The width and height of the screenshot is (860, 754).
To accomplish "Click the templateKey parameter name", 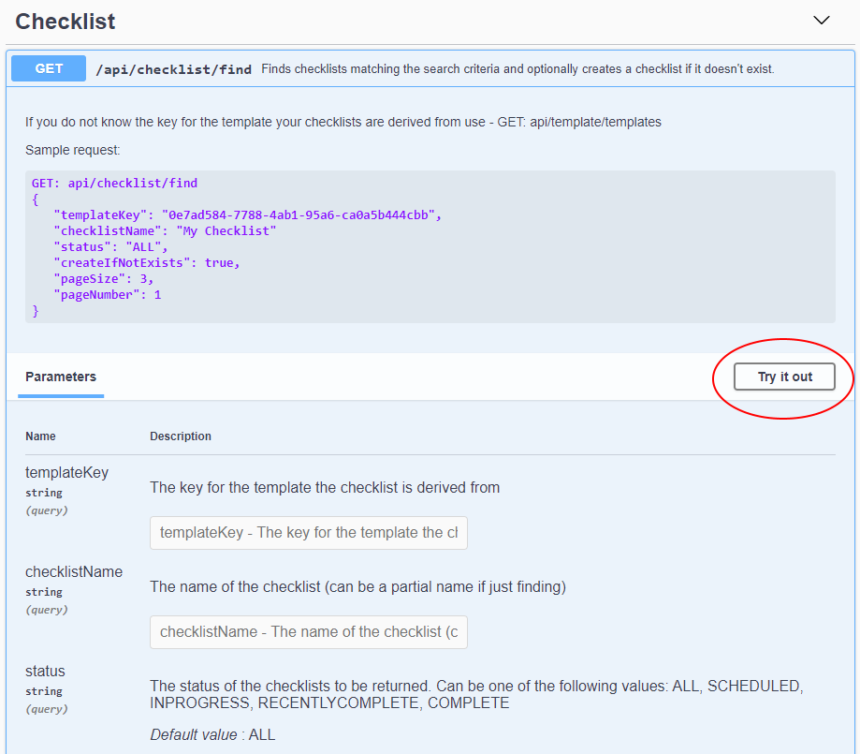I will click(67, 472).
